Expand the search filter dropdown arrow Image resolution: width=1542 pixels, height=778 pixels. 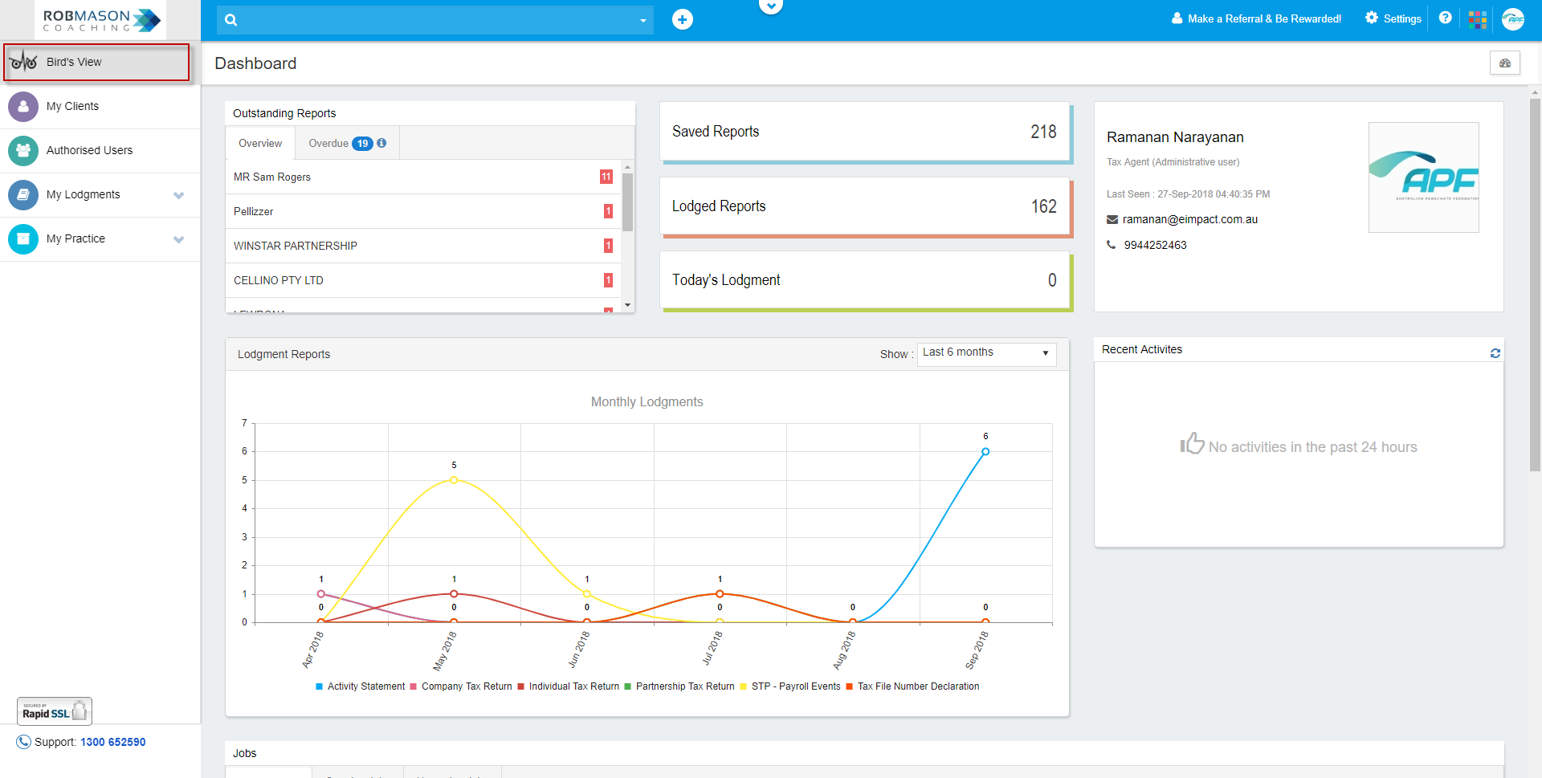[x=642, y=19]
